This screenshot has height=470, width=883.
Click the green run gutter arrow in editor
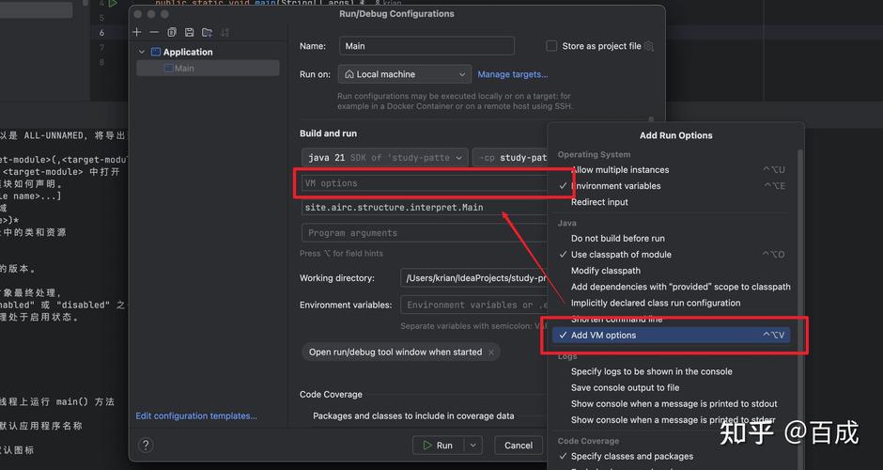click(x=114, y=4)
